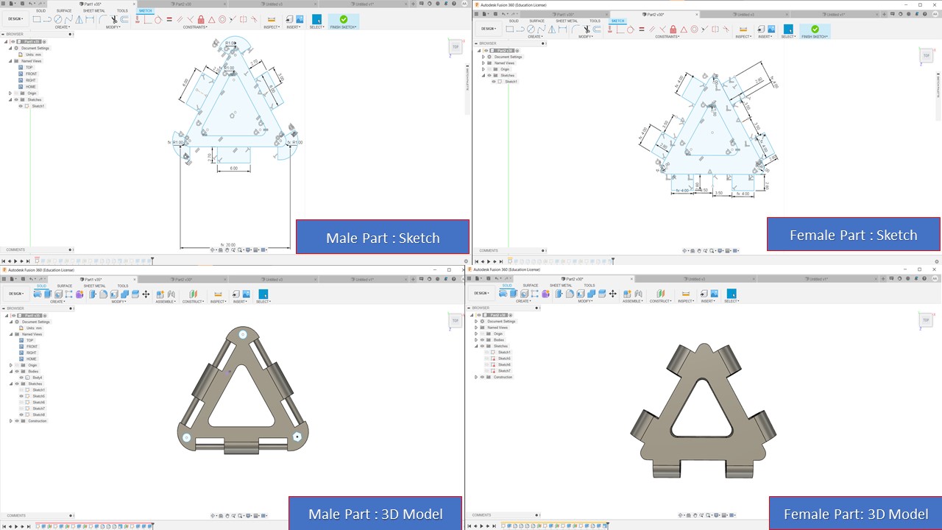Pick the Trim scissors tool in Female Part sketch window
This screenshot has width=942, height=530.
(587, 29)
